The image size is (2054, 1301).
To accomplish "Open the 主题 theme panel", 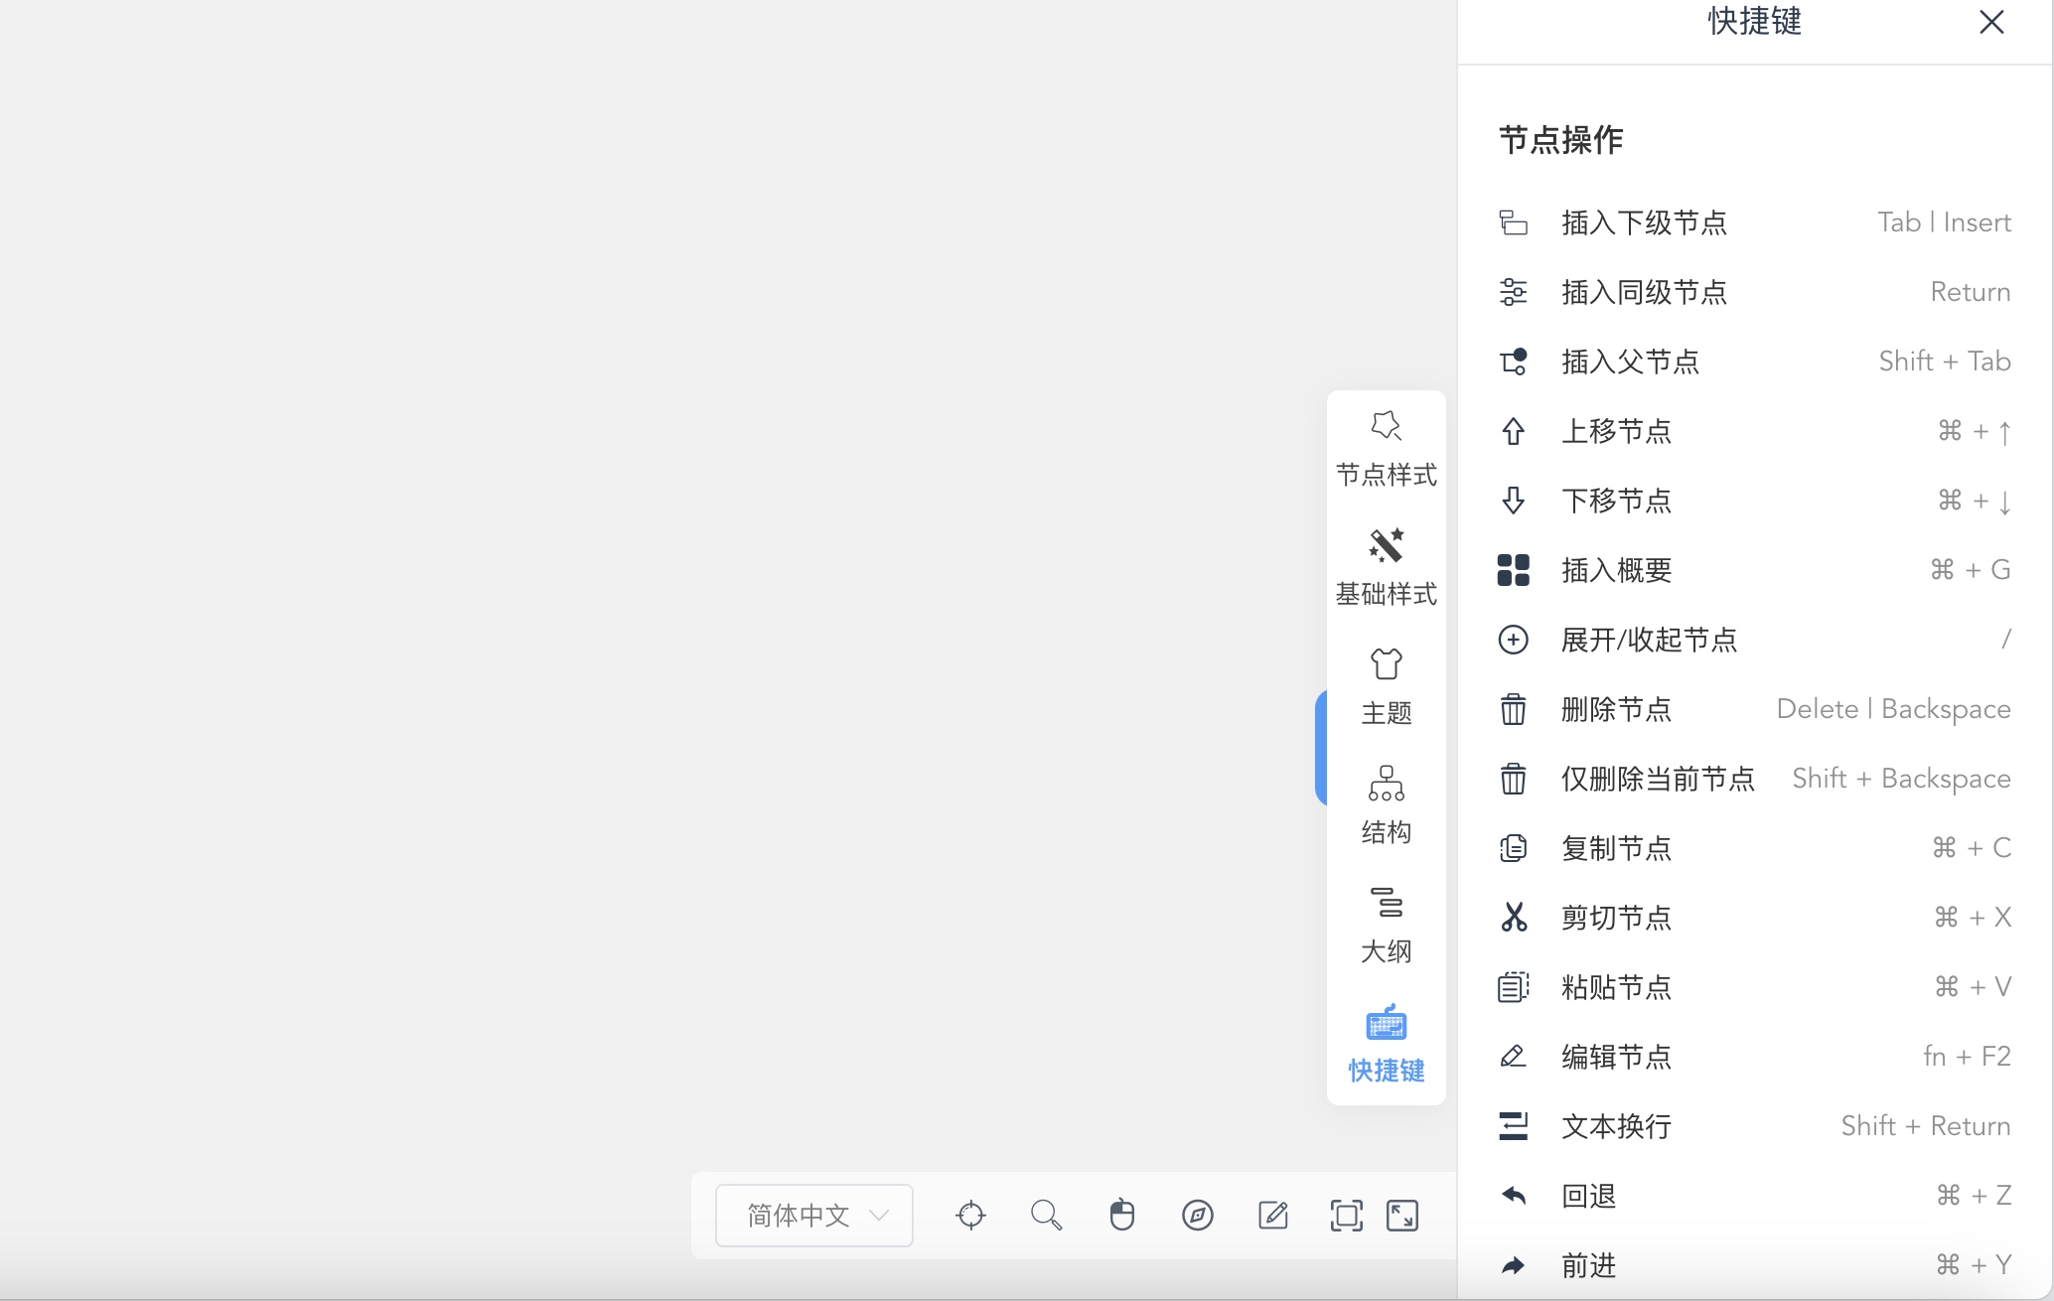I will point(1386,688).
